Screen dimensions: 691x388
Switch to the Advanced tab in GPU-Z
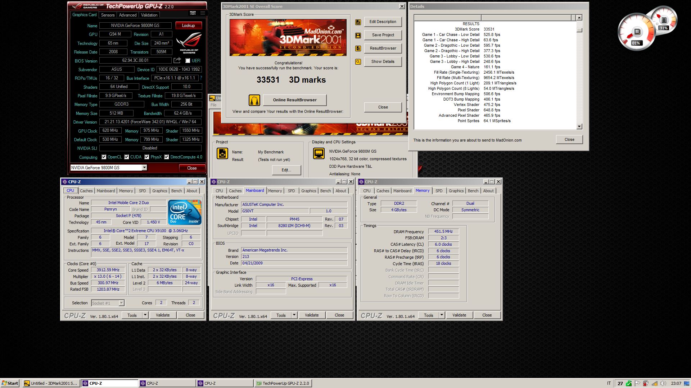(x=128, y=15)
